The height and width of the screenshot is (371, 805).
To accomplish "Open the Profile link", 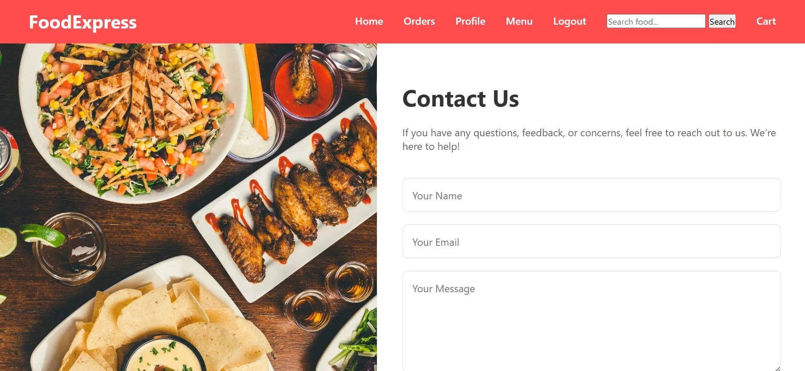I will click(x=470, y=21).
